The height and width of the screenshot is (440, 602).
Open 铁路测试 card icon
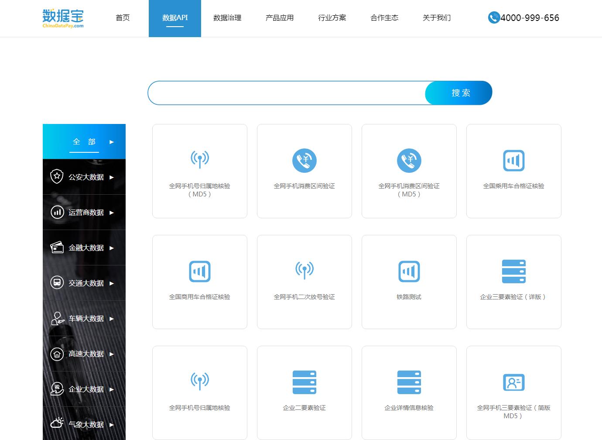(409, 271)
